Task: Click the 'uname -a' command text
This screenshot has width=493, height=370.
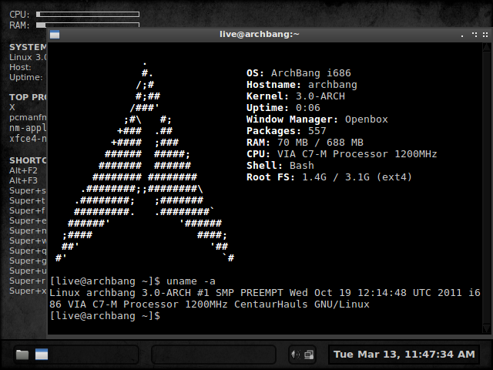Action: pos(191,281)
